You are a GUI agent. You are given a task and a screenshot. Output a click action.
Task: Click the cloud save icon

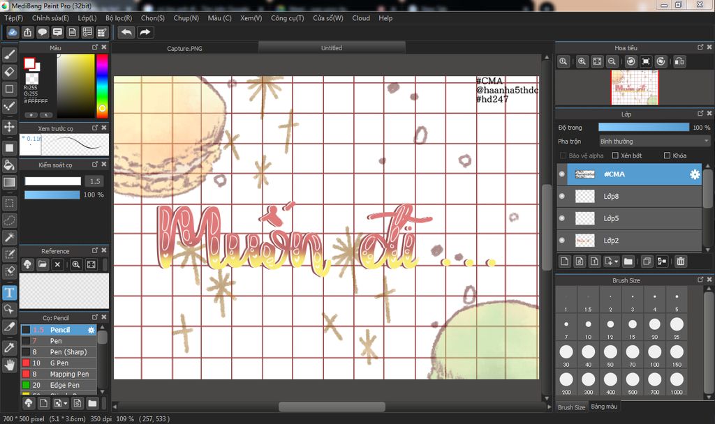click(13, 32)
